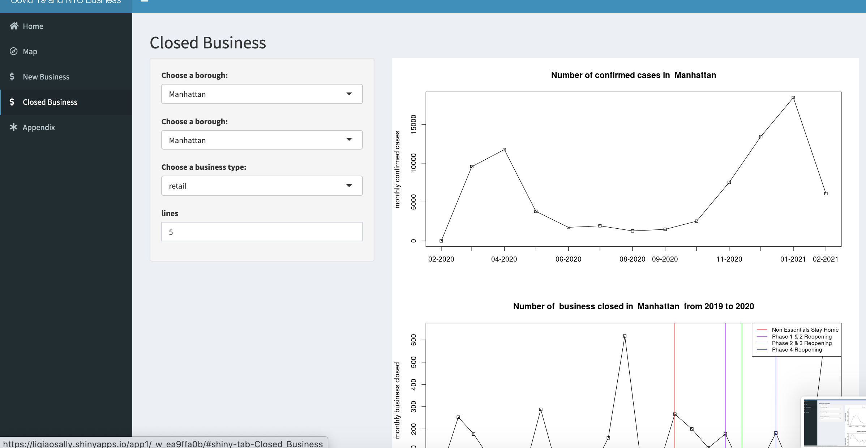The height and width of the screenshot is (448, 866).
Task: Toggle the sidebar hamburger menu icon
Action: (144, 1)
